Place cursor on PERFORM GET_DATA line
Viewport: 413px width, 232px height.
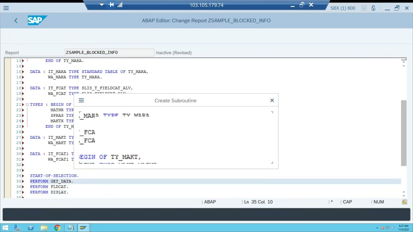[52, 181]
